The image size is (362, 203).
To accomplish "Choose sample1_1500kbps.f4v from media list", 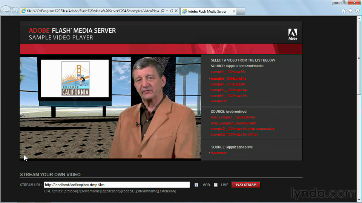I will click(229, 95).
